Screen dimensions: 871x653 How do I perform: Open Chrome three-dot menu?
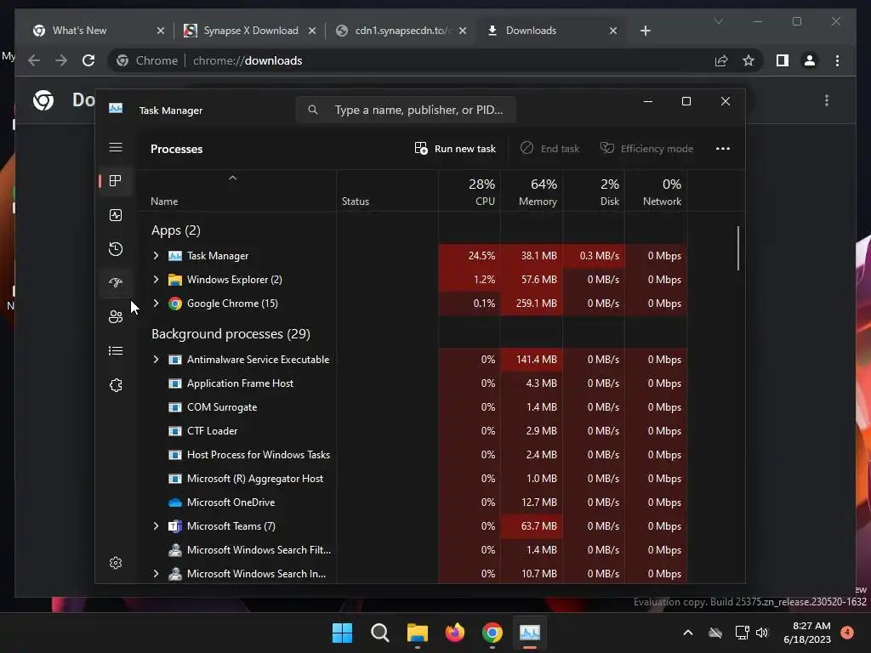click(x=837, y=60)
